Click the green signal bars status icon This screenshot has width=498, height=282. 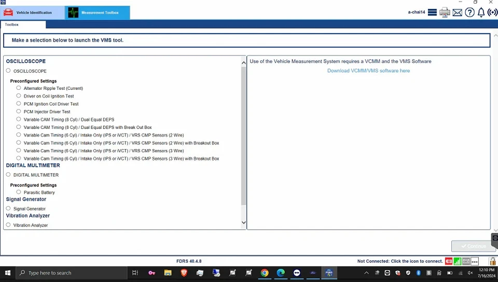coord(458,261)
